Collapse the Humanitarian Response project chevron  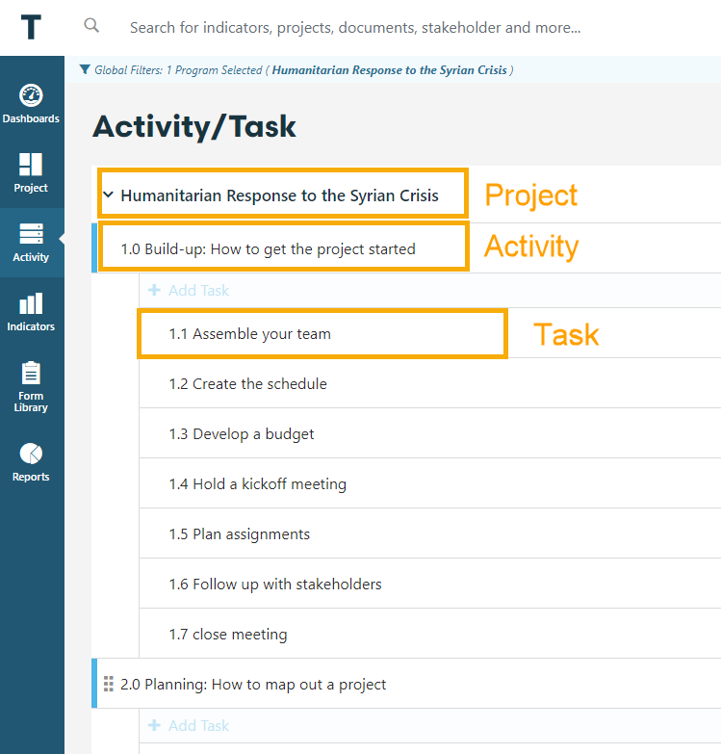point(108,195)
